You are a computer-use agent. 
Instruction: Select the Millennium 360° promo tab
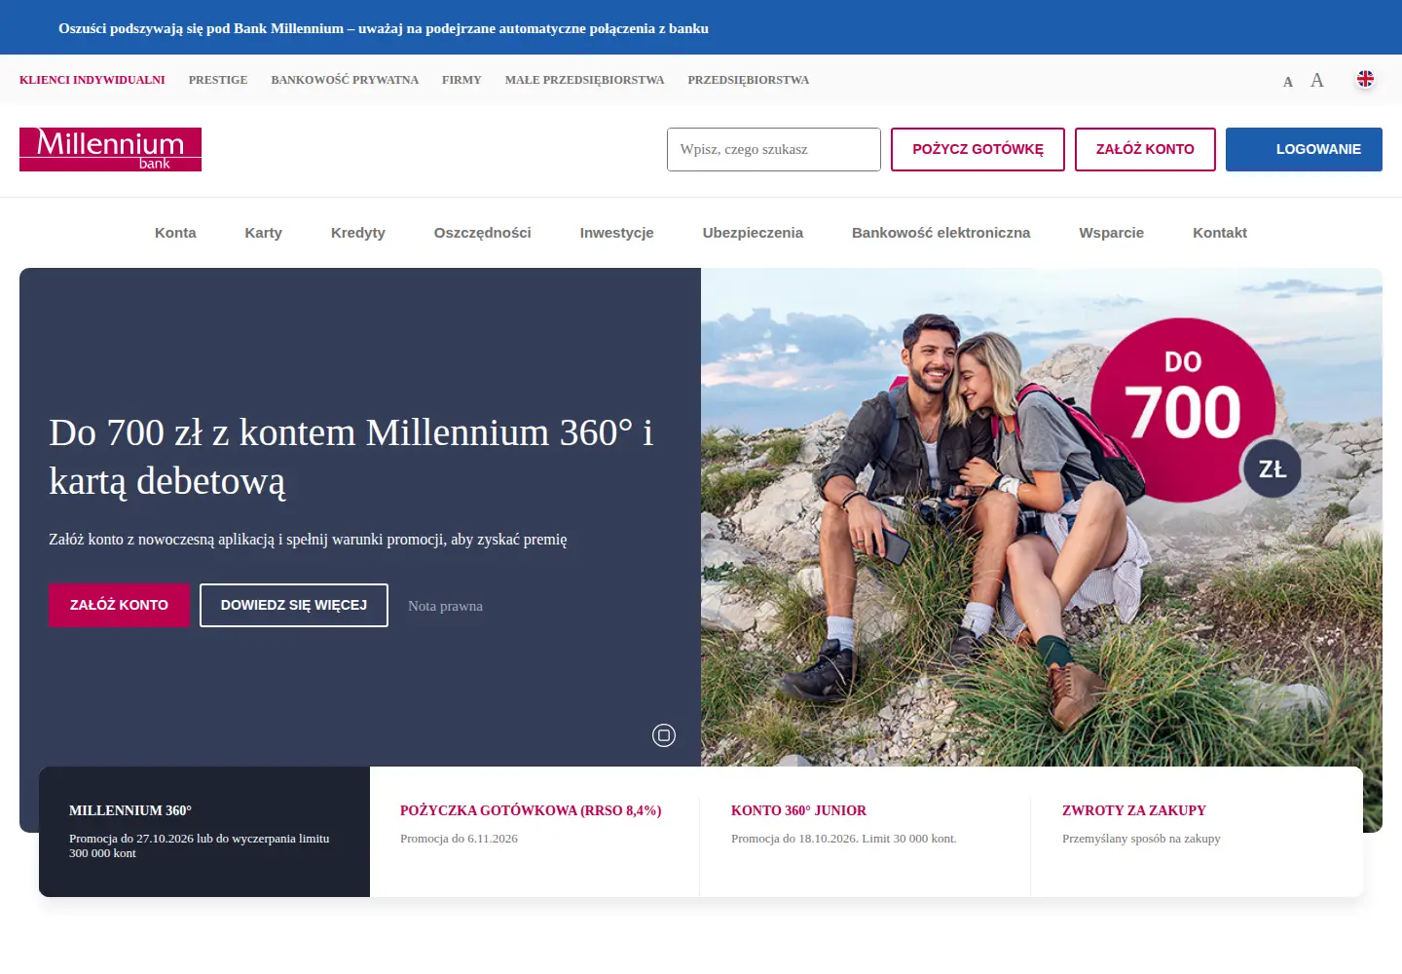204,832
